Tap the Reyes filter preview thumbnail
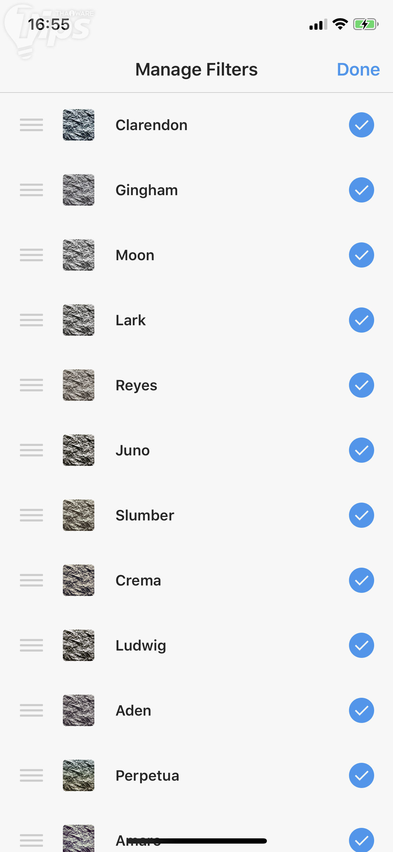The width and height of the screenshot is (393, 852). (79, 385)
